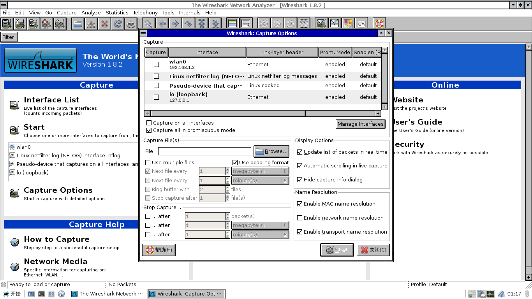Click the go to first packet icon
The width and height of the screenshot is (532, 299).
coord(202,24)
